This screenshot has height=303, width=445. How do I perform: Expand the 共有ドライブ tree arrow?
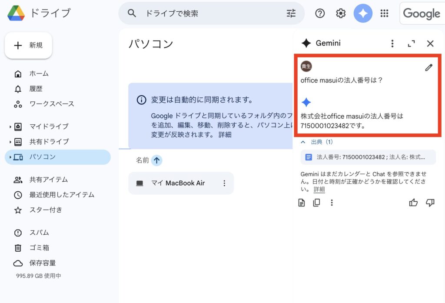pyautogui.click(x=10, y=142)
